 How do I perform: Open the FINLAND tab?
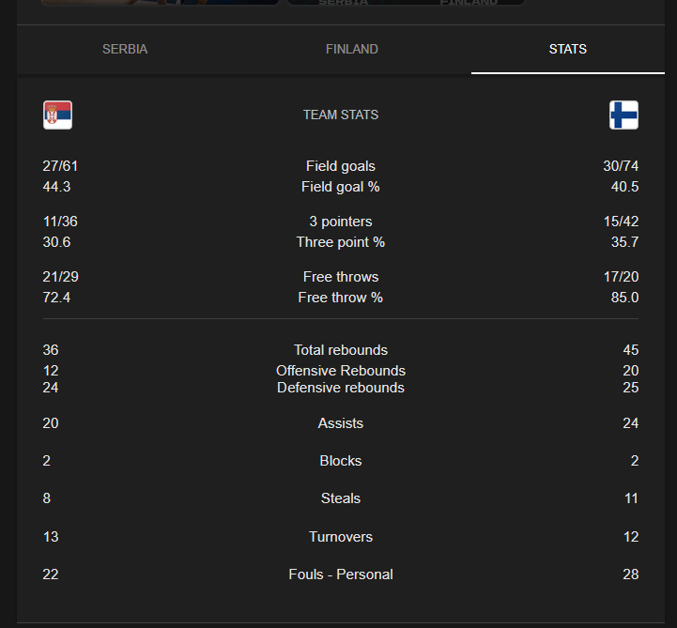tap(352, 49)
